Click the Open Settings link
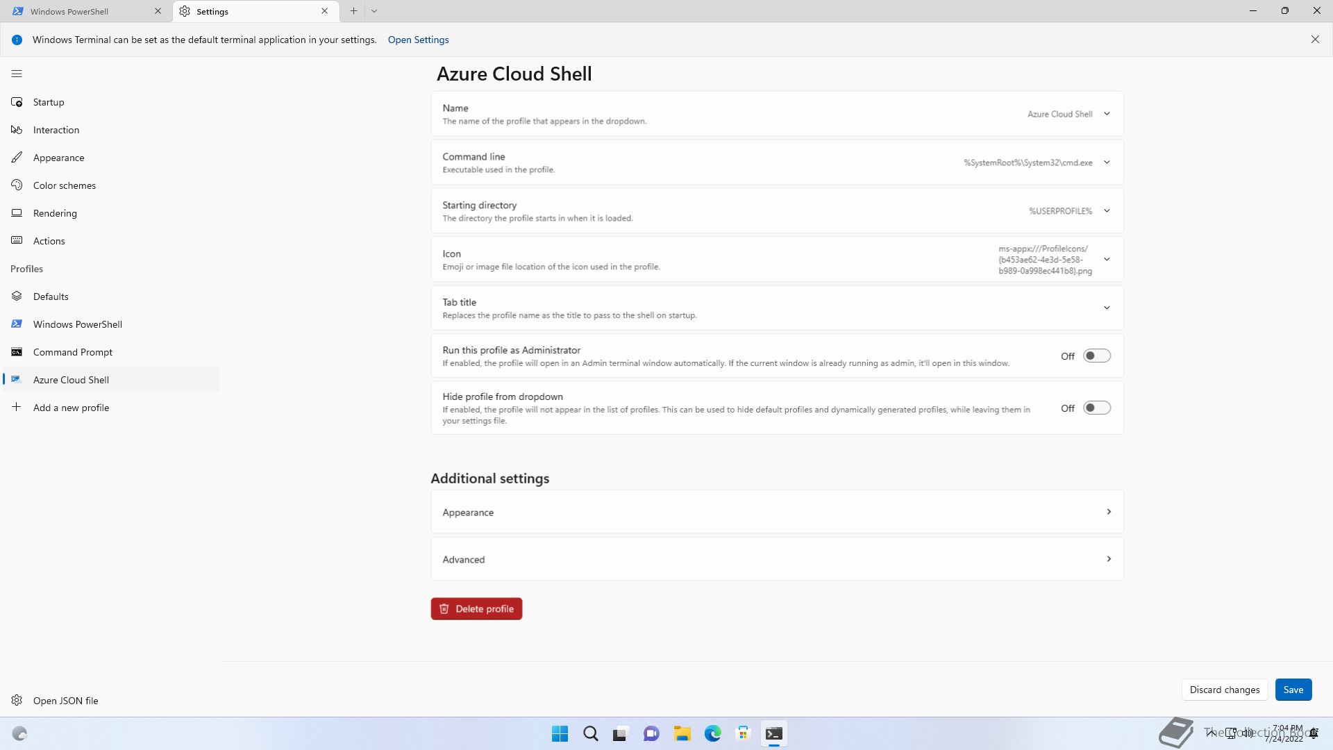 [x=418, y=40]
